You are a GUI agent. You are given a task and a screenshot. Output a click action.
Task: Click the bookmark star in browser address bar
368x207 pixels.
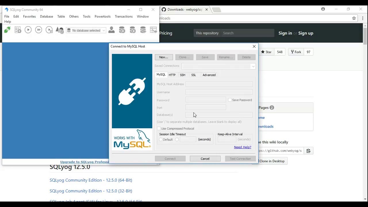[x=354, y=18]
